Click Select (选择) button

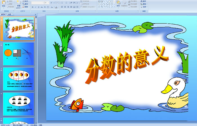point(144,7)
